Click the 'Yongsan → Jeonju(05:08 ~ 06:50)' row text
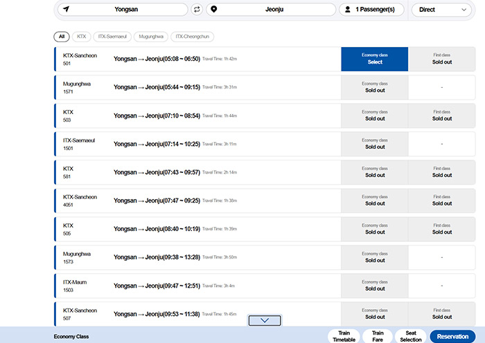Viewport: 485px width, 343px height. pyautogui.click(x=157, y=59)
